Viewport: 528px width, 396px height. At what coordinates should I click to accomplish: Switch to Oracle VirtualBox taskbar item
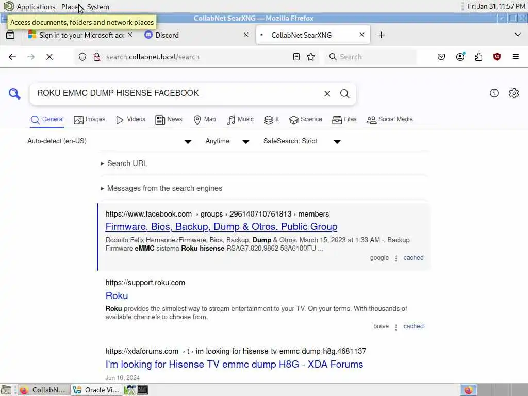pos(96,390)
